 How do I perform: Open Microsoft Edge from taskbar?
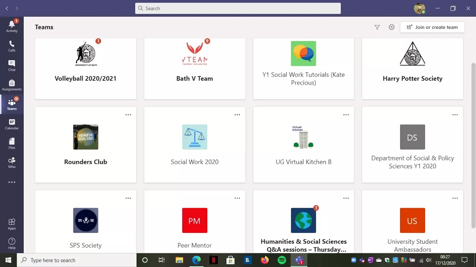(x=196, y=260)
